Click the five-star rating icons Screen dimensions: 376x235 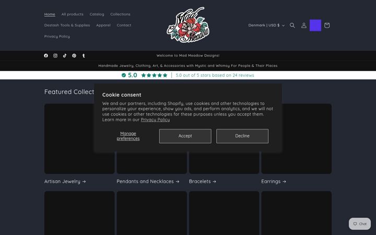[154, 75]
